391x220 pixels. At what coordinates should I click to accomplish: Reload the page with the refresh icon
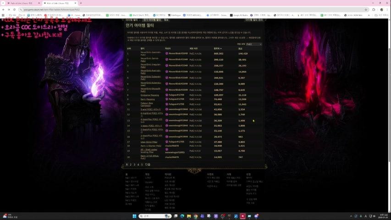point(14,9)
